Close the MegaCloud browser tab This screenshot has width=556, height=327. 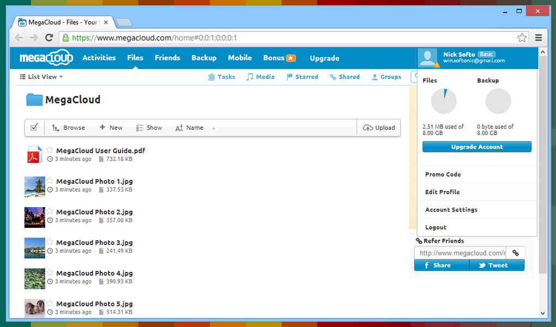click(106, 22)
